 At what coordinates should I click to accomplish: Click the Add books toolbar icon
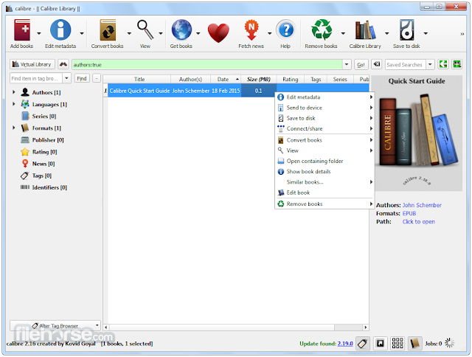click(x=21, y=30)
